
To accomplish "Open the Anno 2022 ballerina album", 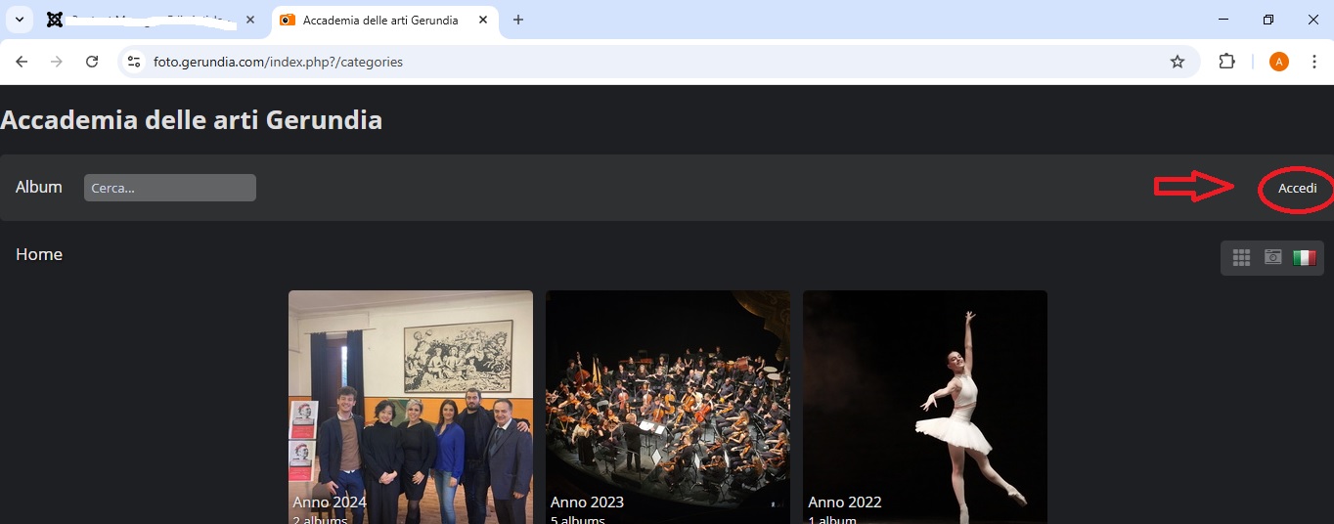I will [924, 406].
